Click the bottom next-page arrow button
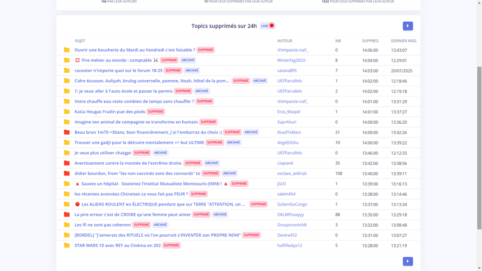 (x=408, y=261)
